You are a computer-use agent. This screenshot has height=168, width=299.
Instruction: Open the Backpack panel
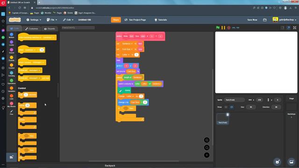[110, 166]
